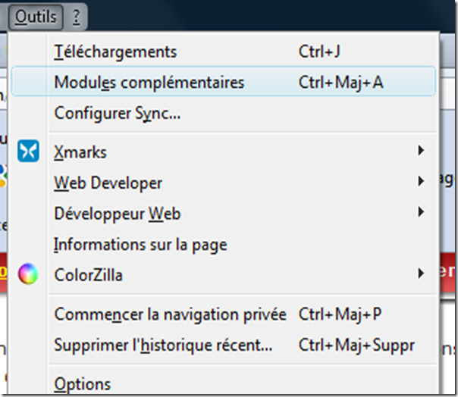
Task: Select Modules complémentaires
Action: 149,82
